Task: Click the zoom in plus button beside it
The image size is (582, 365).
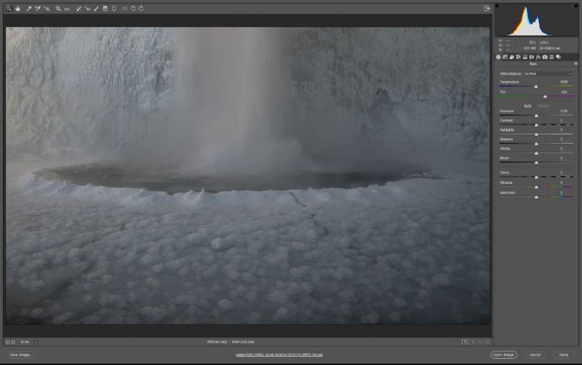Action: click(13, 342)
